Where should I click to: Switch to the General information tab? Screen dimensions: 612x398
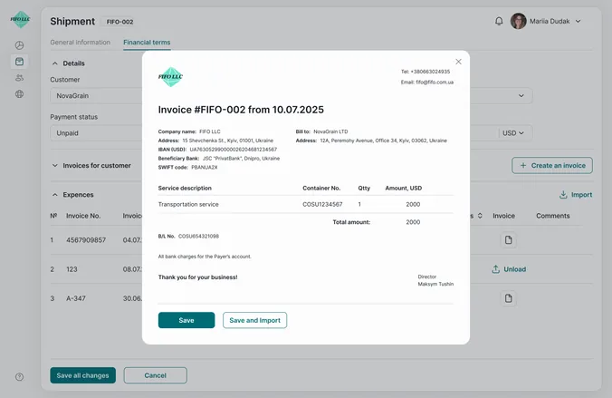[x=80, y=43]
